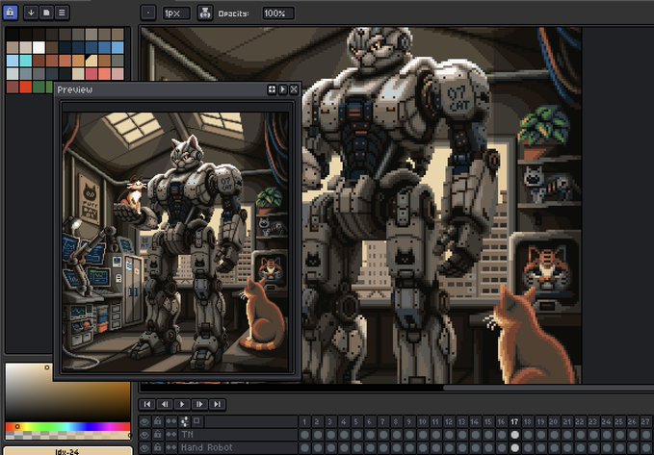Select TN layer cel at frame 17

tap(514, 435)
